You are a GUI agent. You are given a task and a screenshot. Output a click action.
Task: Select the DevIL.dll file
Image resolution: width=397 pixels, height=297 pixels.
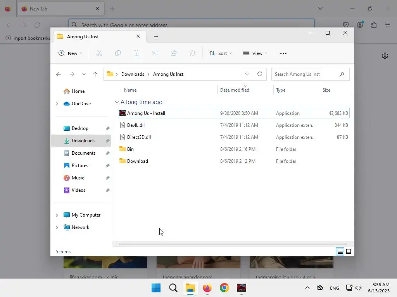pos(234,125)
